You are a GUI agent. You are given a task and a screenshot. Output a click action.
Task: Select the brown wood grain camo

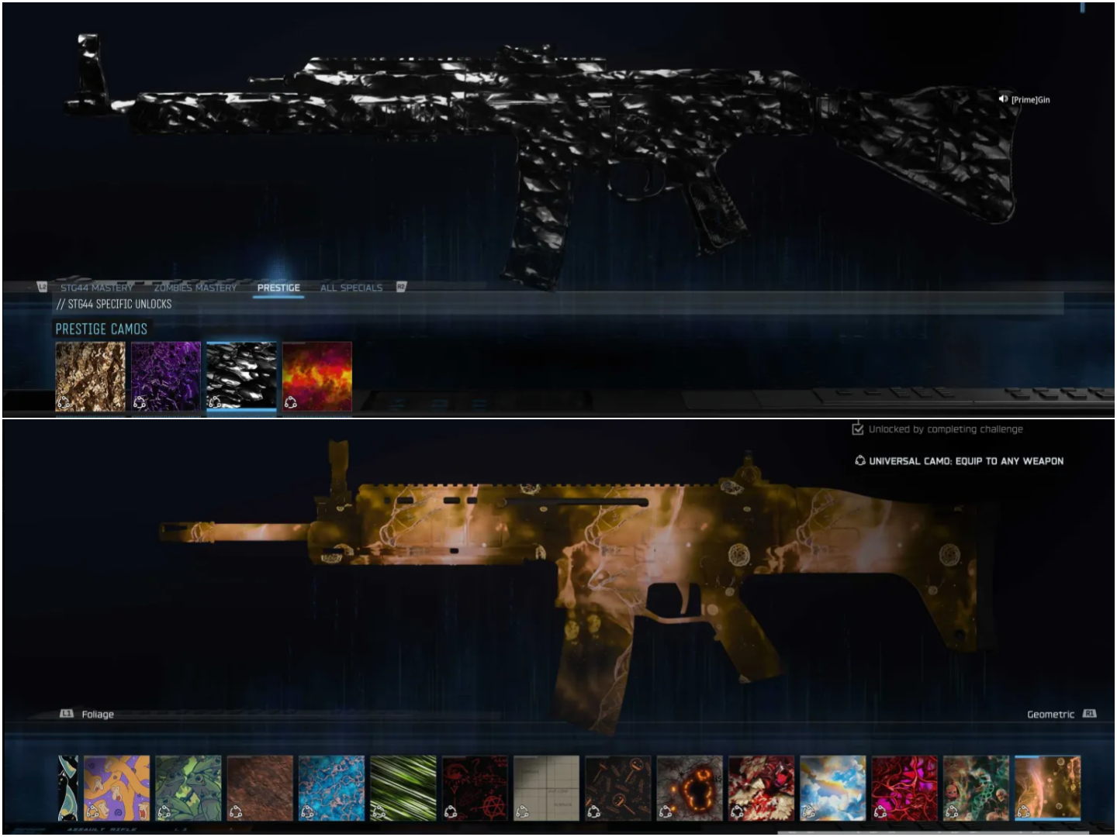[x=260, y=788]
